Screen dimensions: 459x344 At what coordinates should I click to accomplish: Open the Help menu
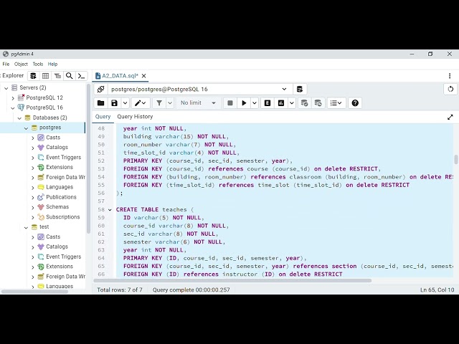click(52, 64)
